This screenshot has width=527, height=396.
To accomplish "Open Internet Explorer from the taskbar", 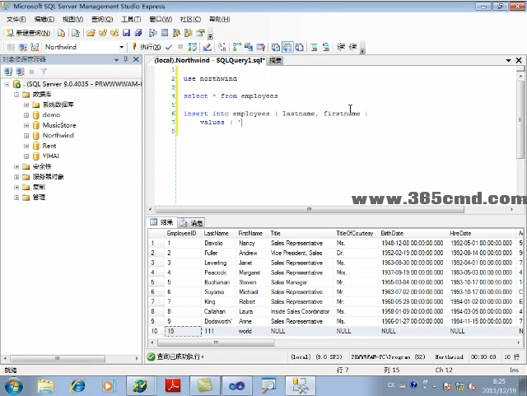I will click(x=77, y=386).
